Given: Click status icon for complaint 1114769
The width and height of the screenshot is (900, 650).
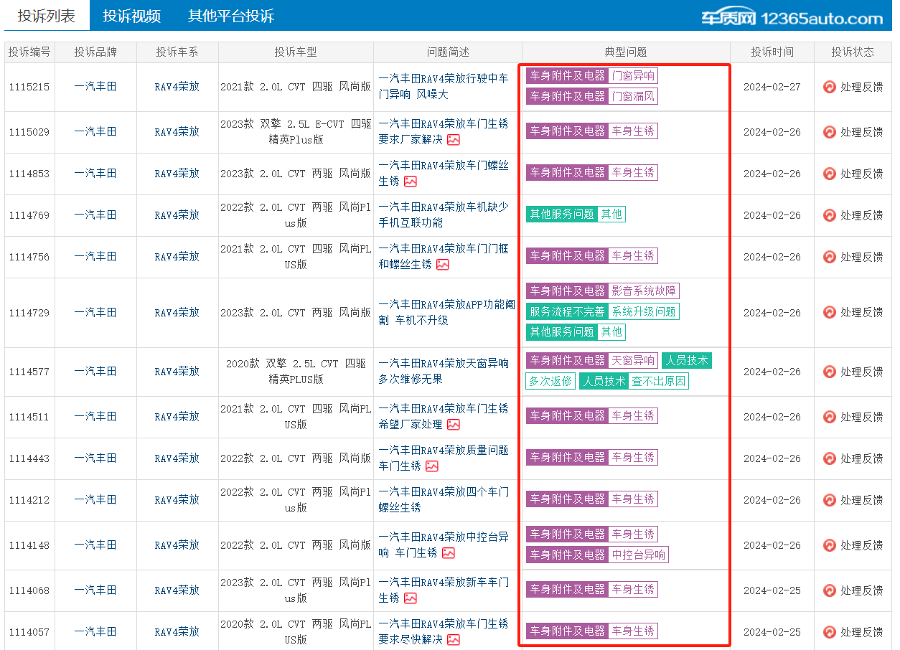Looking at the screenshot, I should click(x=829, y=215).
